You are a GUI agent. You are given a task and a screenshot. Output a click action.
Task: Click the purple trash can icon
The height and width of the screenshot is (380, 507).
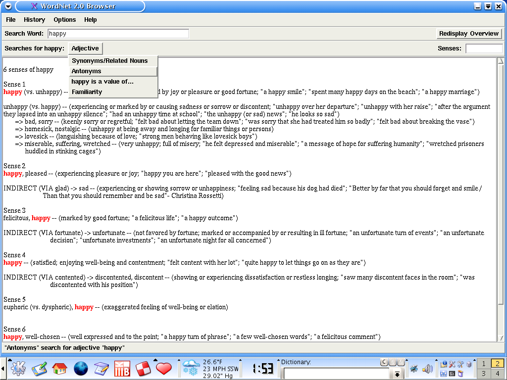click(460, 374)
